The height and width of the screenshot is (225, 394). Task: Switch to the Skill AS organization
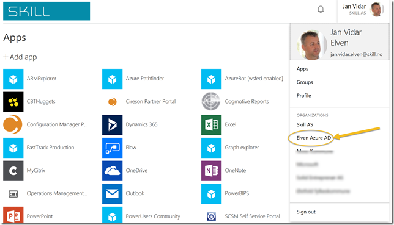click(x=305, y=124)
